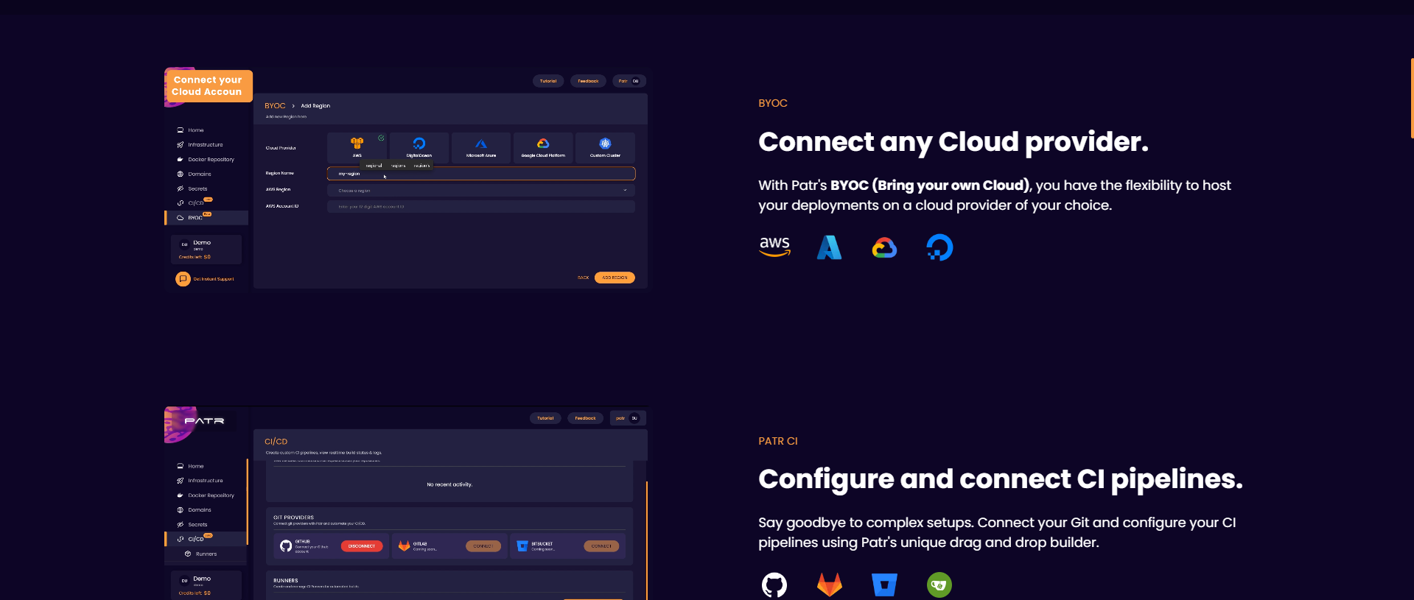Click the Azure logo under the BYOC description
This screenshot has width=1414, height=600.
(x=829, y=247)
